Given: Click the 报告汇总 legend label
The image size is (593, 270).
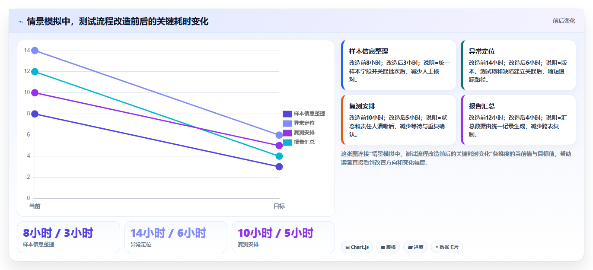Looking at the screenshot, I should (x=304, y=142).
